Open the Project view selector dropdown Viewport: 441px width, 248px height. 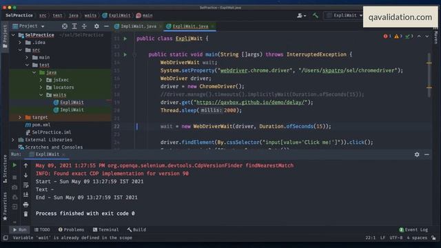click(x=28, y=26)
